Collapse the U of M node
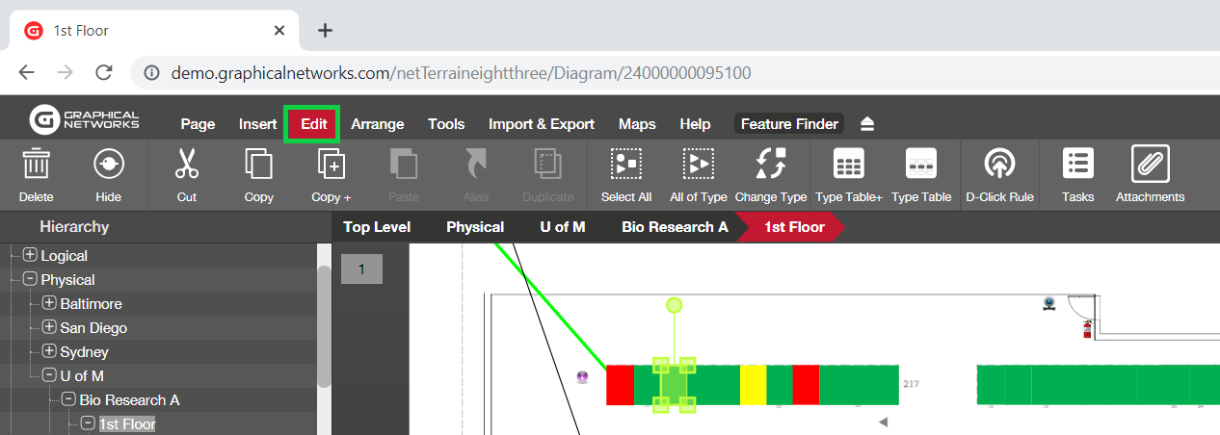 coord(49,375)
